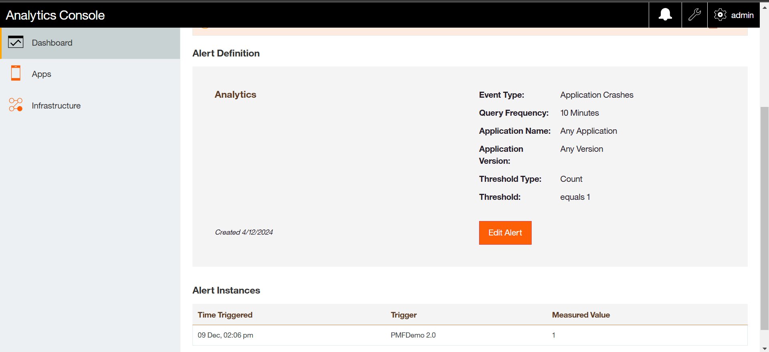The height and width of the screenshot is (352, 769).
Task: Sort by the Time Triggered column header
Action: click(225, 315)
